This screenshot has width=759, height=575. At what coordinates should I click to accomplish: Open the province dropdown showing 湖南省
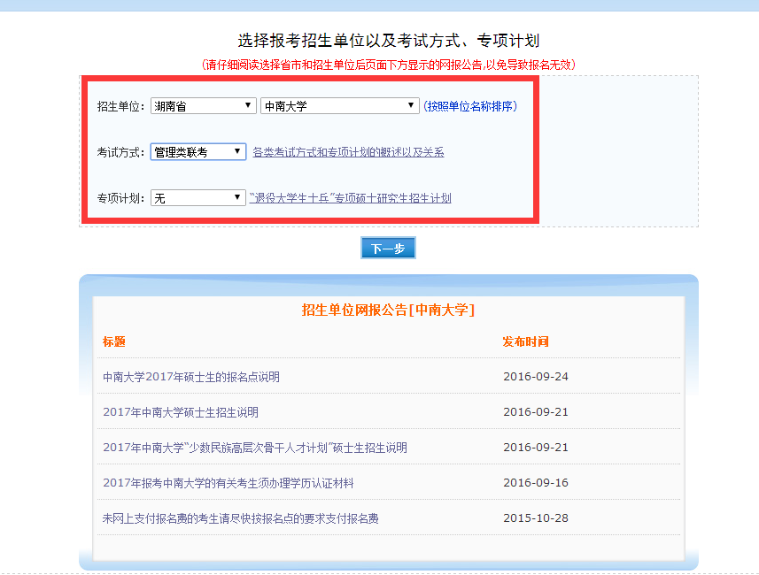[x=203, y=106]
